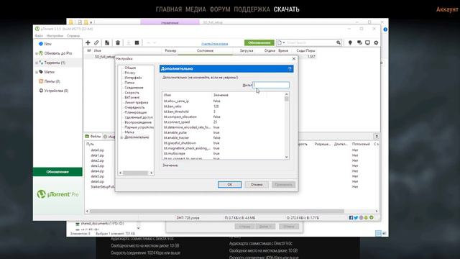Click the settings tree horizontal scrollbar

(x=136, y=173)
